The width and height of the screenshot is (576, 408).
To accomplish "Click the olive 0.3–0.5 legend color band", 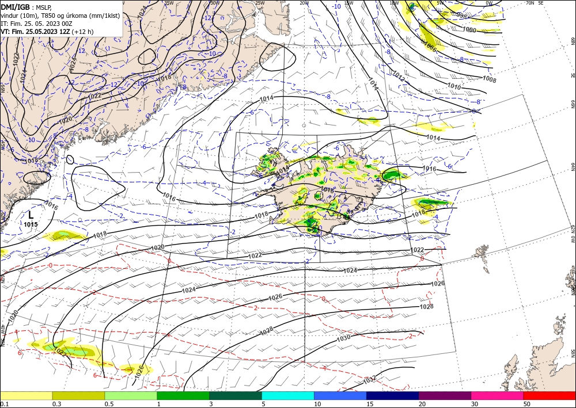I will tap(78, 395).
